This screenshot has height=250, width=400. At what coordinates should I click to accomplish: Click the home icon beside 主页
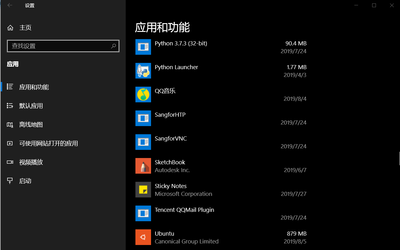coord(10,28)
